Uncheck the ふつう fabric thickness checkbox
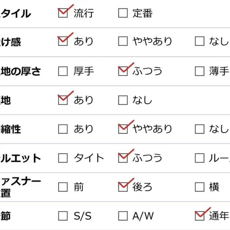The image size is (230, 230). (x=123, y=71)
